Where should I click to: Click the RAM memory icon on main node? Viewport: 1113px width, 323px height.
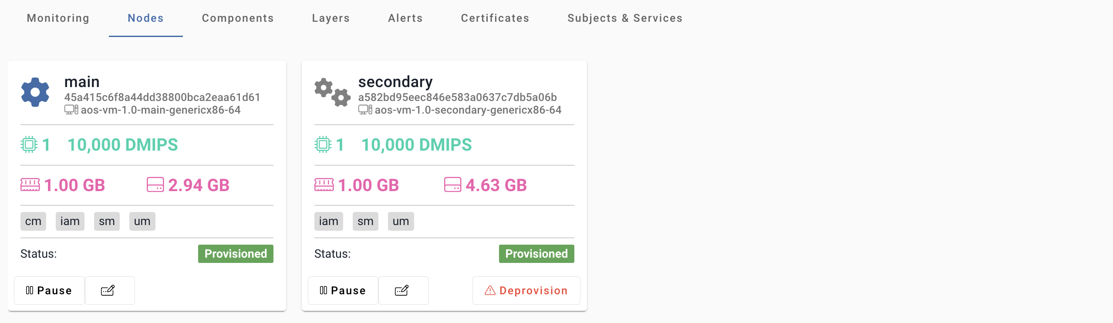(x=30, y=185)
